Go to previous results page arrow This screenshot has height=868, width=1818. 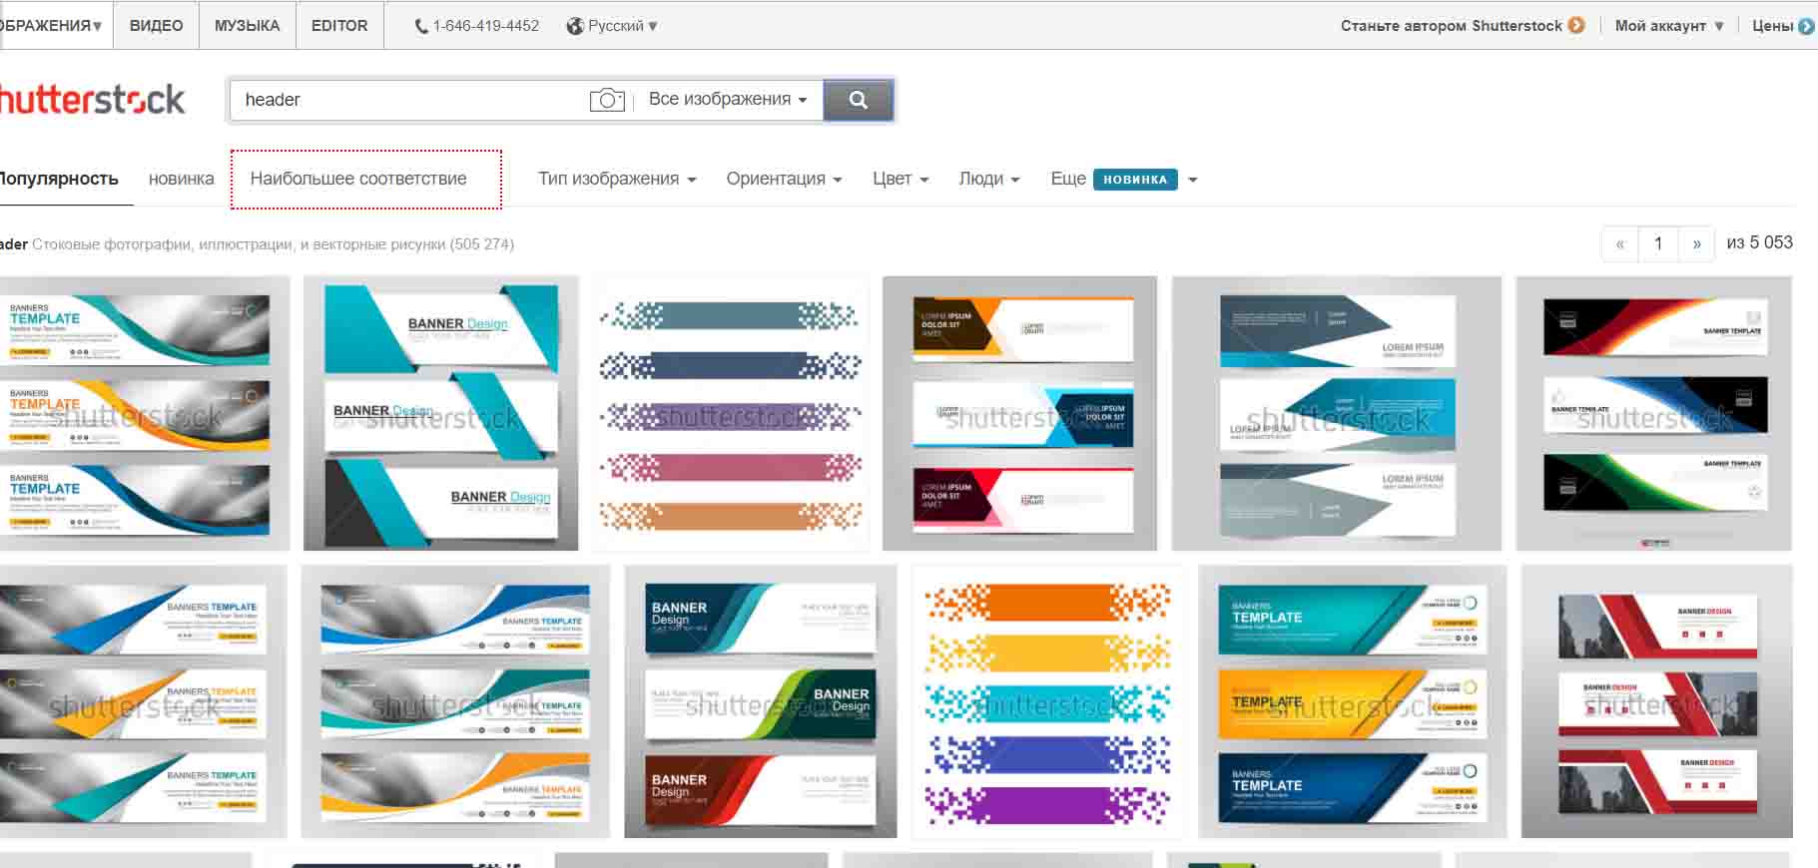tap(1619, 243)
